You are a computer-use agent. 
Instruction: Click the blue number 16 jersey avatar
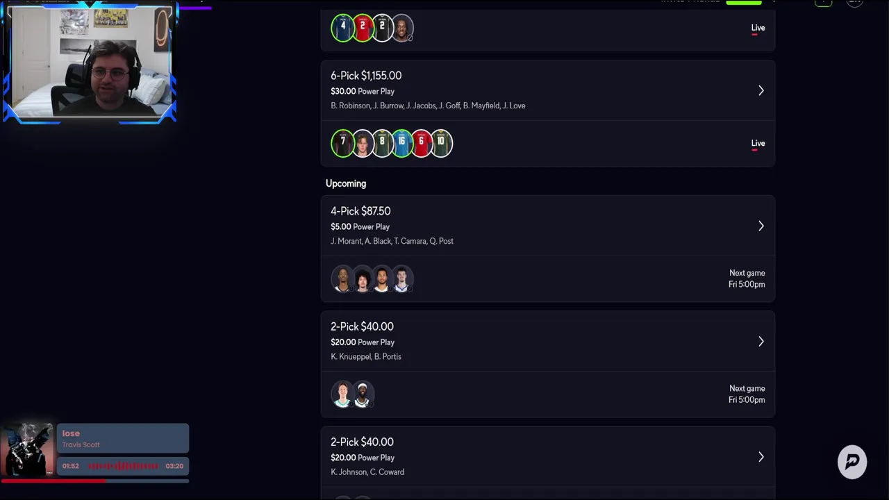[x=401, y=143]
